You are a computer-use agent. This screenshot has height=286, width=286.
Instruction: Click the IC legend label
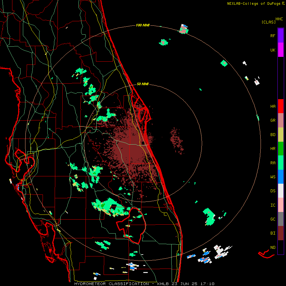point(273,205)
